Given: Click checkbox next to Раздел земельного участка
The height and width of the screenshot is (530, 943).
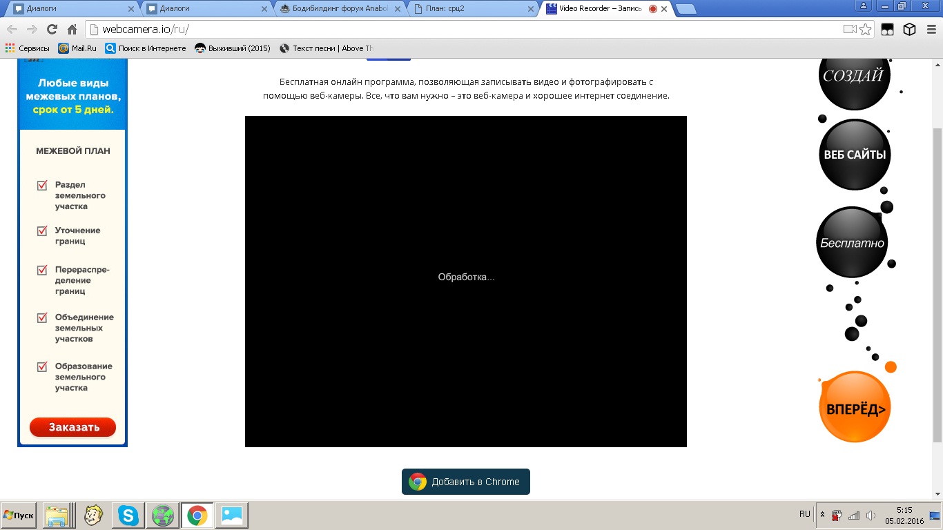Looking at the screenshot, I should pos(42,185).
